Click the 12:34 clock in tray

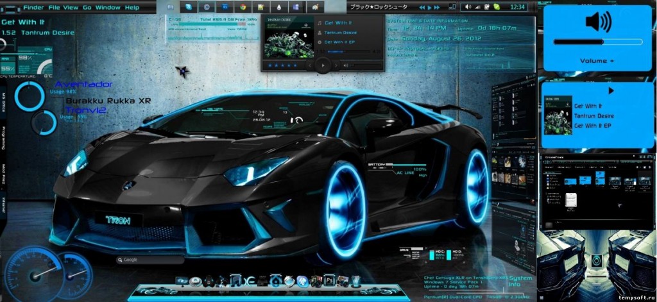(x=518, y=7)
